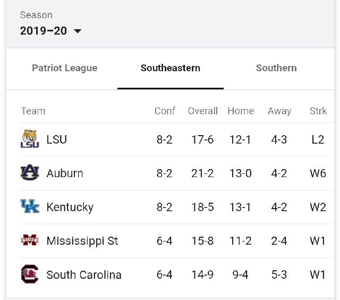Viewport: 340px width, 300px height.
Task: Click the Overall column header
Action: coord(203,111)
